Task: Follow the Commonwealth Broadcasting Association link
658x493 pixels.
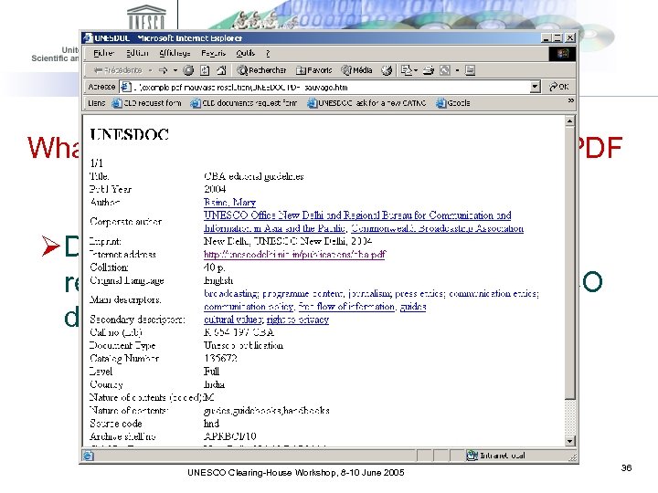Action: coord(437,228)
